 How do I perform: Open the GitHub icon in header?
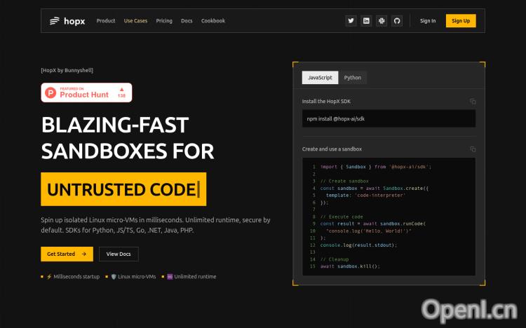pos(396,21)
